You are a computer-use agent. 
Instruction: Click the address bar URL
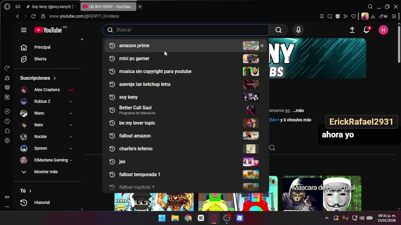(84, 16)
